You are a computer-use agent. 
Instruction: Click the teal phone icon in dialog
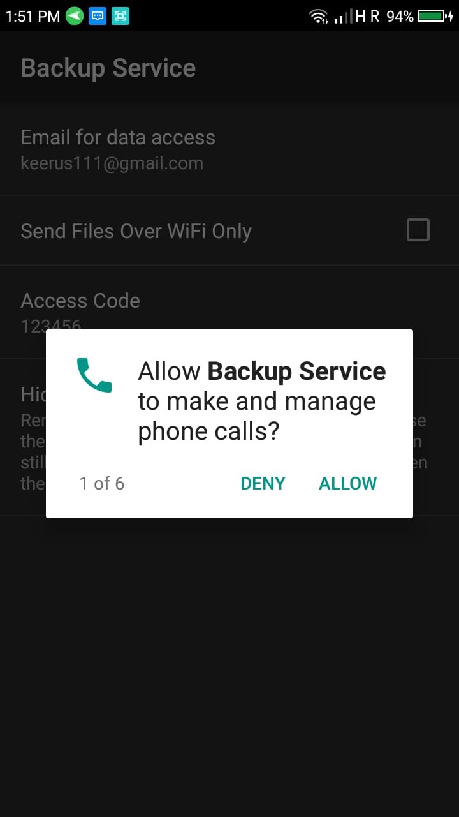click(94, 375)
